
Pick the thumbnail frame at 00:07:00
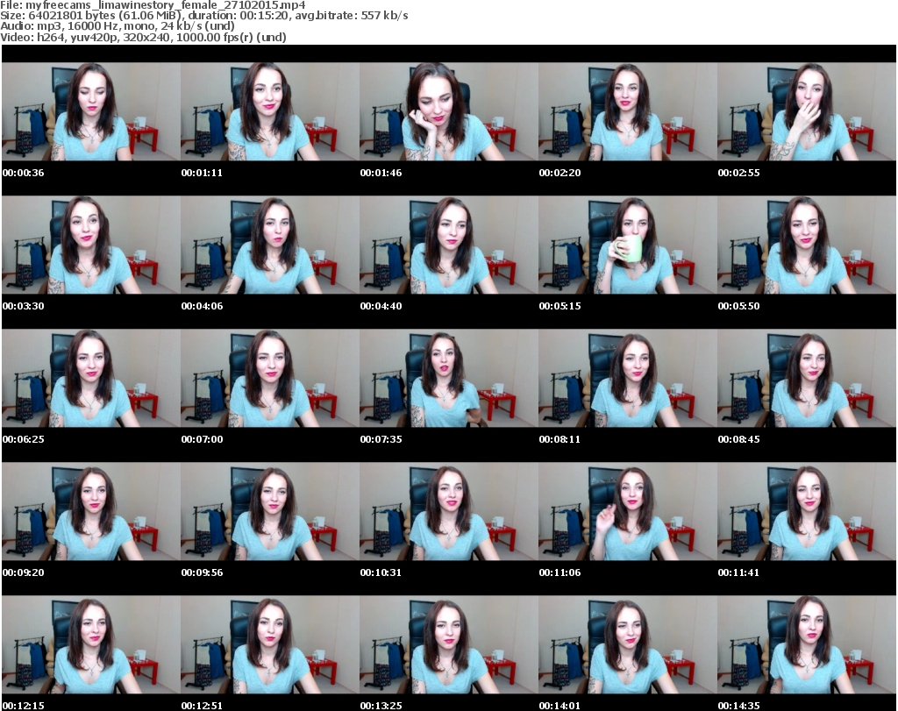click(270, 378)
